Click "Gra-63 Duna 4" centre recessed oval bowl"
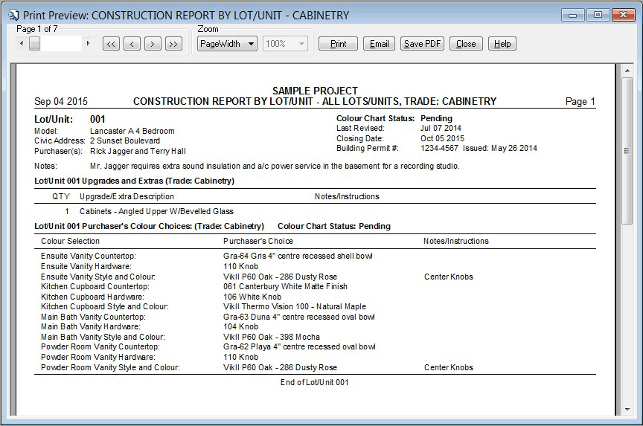Viewport: 643px width, 426px height. point(299,317)
